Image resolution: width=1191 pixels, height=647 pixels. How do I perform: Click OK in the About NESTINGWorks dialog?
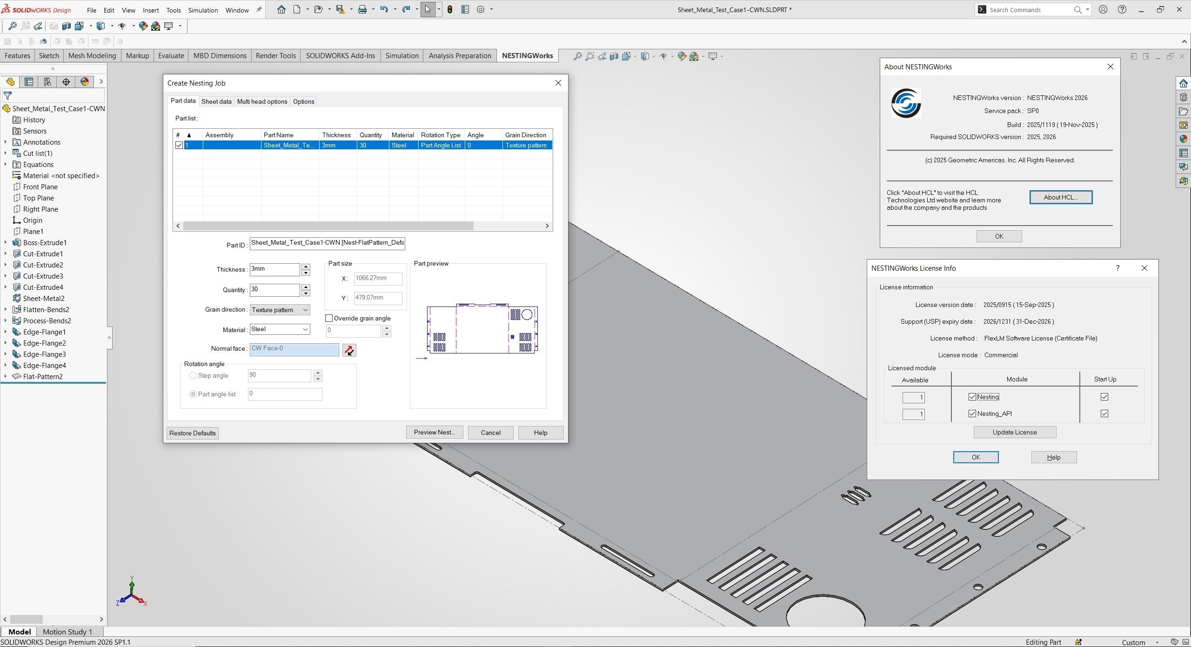[999, 237]
